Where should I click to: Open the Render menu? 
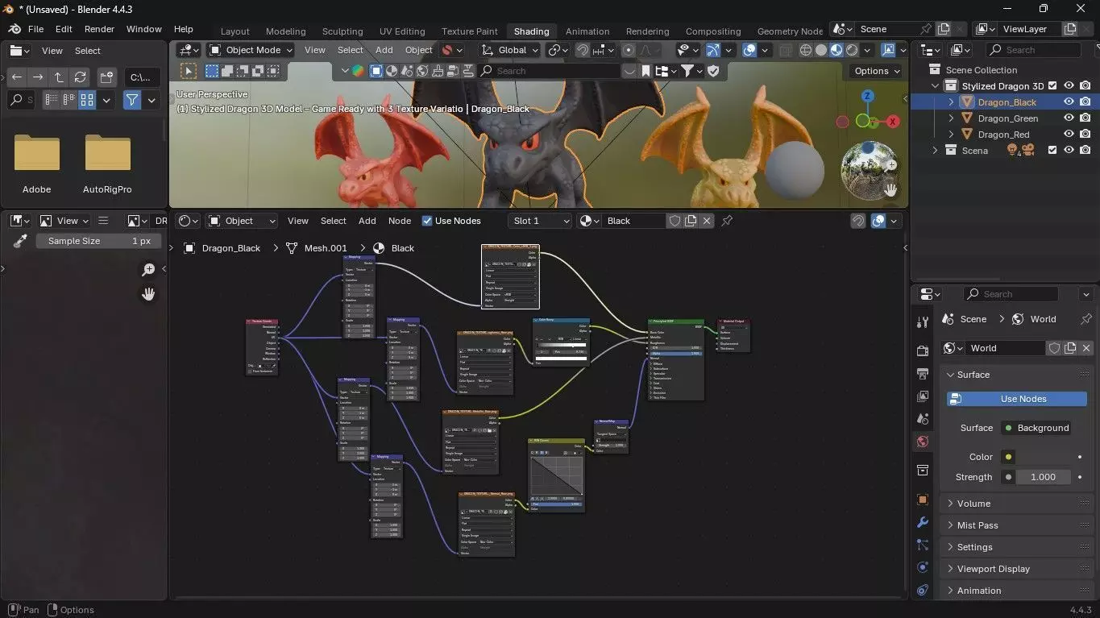99,29
